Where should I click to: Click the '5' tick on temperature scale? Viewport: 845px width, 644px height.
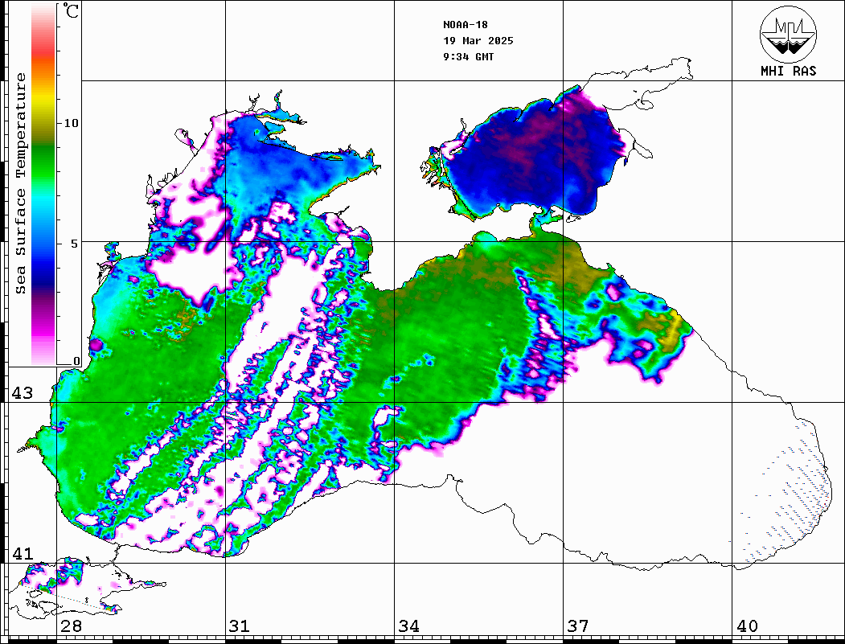[x=75, y=244]
